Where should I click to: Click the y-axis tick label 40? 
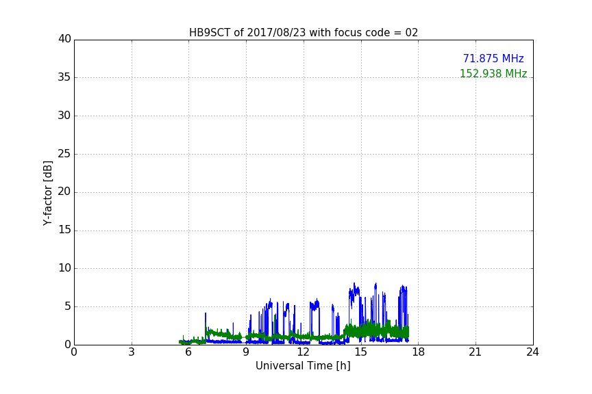[x=64, y=39]
